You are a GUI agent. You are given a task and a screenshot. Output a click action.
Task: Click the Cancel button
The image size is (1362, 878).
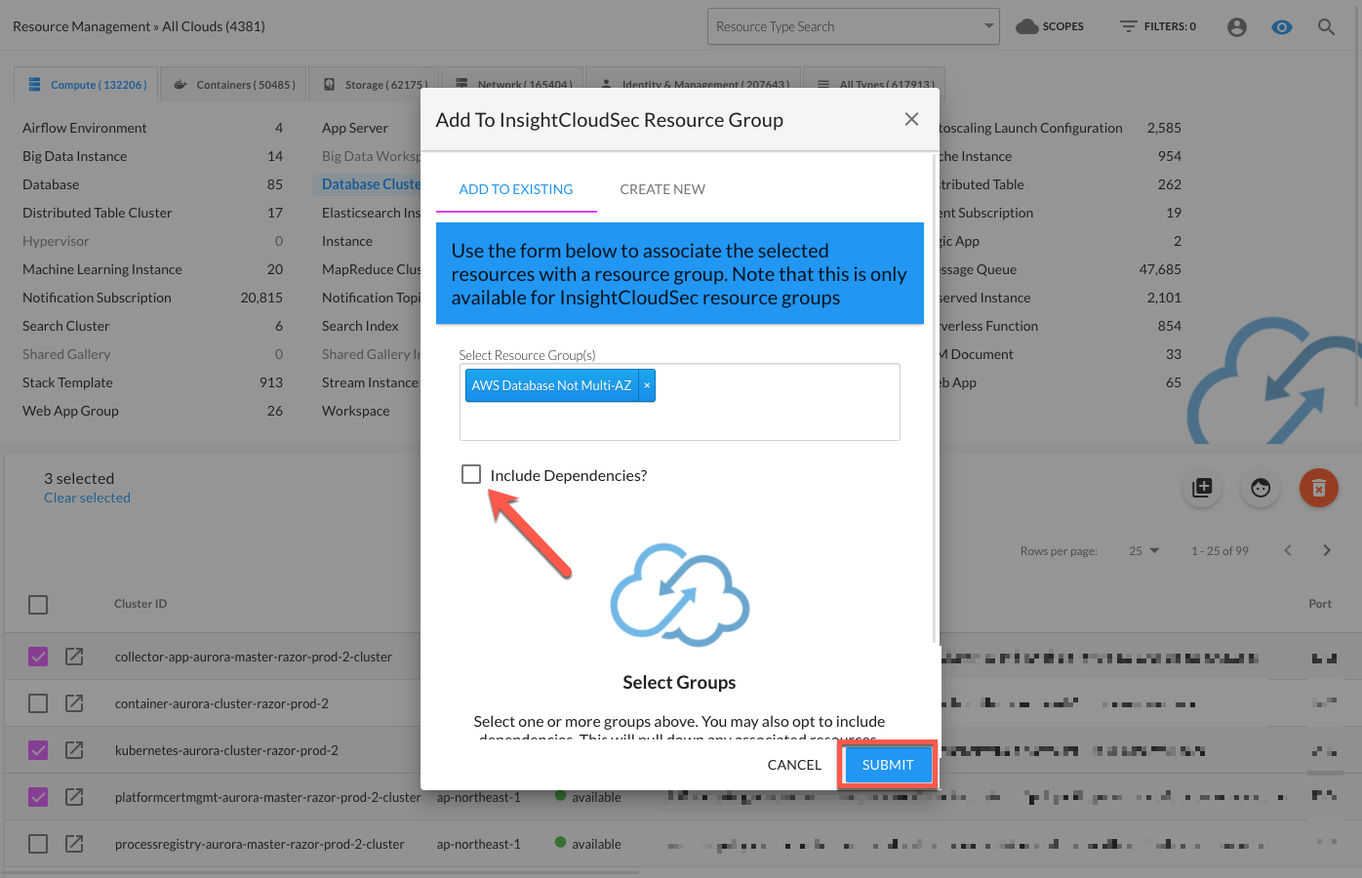click(x=794, y=765)
